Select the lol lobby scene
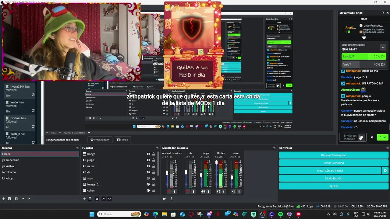Screen dimensions: 390x219 pos(40,178)
